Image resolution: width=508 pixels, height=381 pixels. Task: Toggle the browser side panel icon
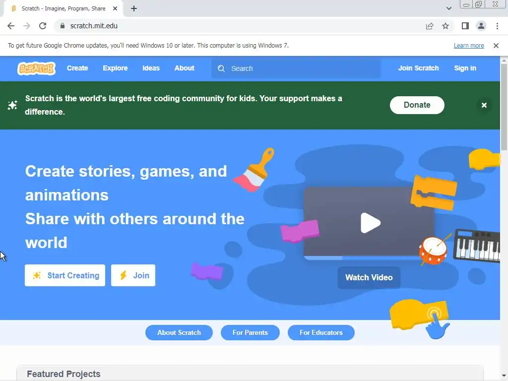[465, 26]
